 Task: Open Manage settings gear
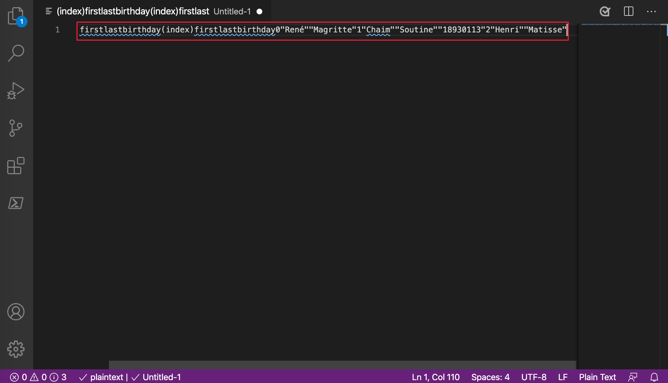tap(16, 349)
